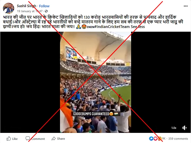Follow Sushil Singh
Screen dimensions: 191x143
point(44,6)
